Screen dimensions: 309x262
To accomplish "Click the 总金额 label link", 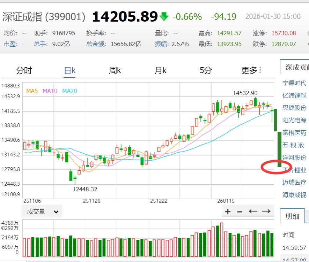I will [x=96, y=44].
